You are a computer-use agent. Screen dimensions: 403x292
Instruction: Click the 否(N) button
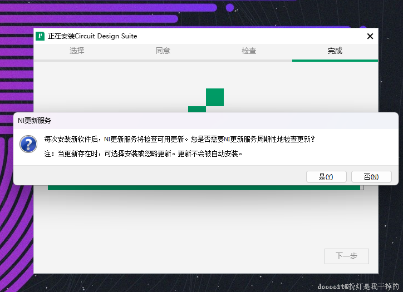tap(371, 177)
